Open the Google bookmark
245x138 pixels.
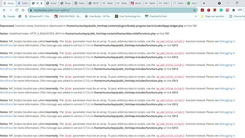pos(9,16)
